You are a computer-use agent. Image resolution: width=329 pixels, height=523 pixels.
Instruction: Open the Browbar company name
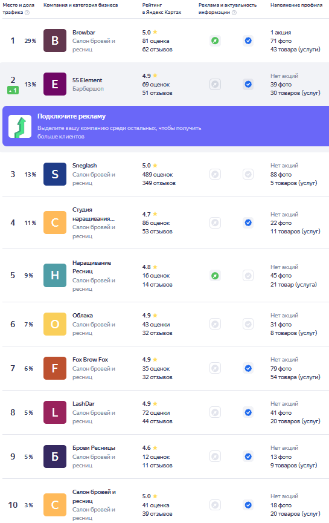tap(84, 33)
